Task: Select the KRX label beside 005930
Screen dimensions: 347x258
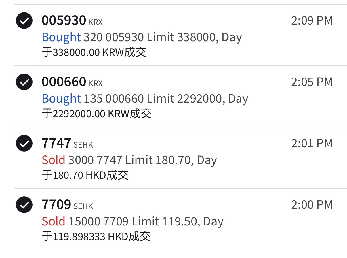Action: (96, 22)
